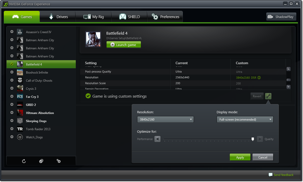The image size is (303, 182).
Task: Select Hitman: Absolution in games list
Action: 41,113
